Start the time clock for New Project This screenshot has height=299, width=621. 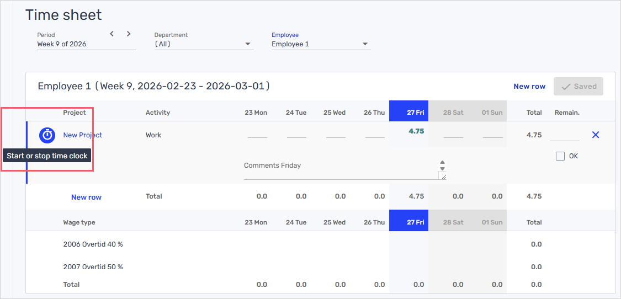(x=47, y=135)
